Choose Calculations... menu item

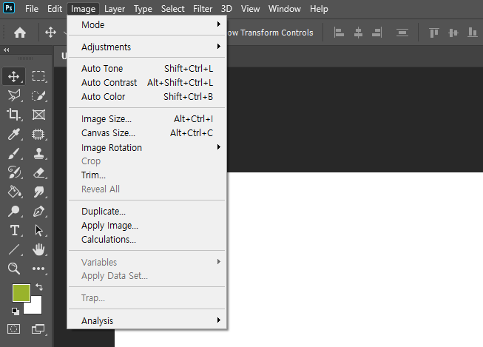[x=146, y=240]
